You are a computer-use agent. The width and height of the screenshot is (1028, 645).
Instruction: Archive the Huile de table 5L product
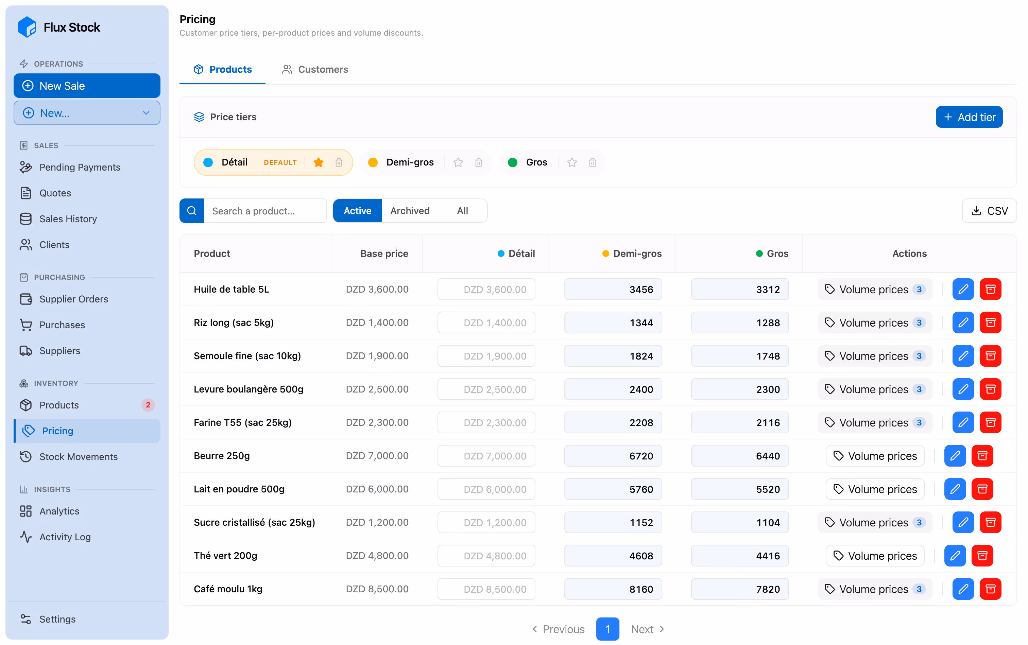(x=991, y=289)
